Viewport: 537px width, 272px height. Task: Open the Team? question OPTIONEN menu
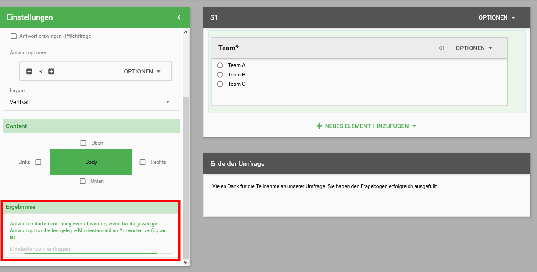474,48
